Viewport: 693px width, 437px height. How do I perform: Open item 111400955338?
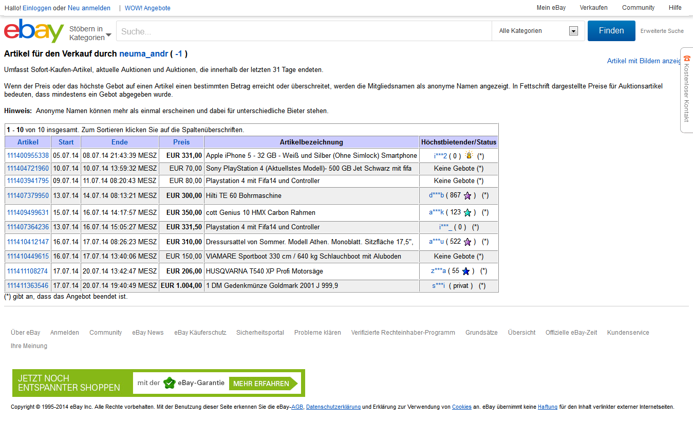click(28, 156)
